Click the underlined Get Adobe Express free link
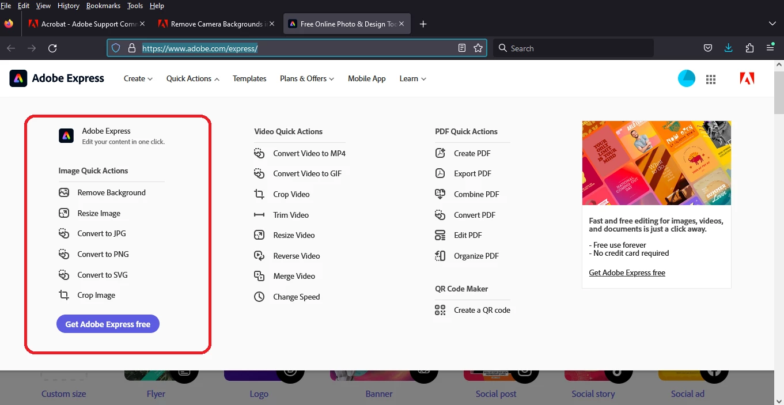The image size is (784, 405). pyautogui.click(x=627, y=272)
